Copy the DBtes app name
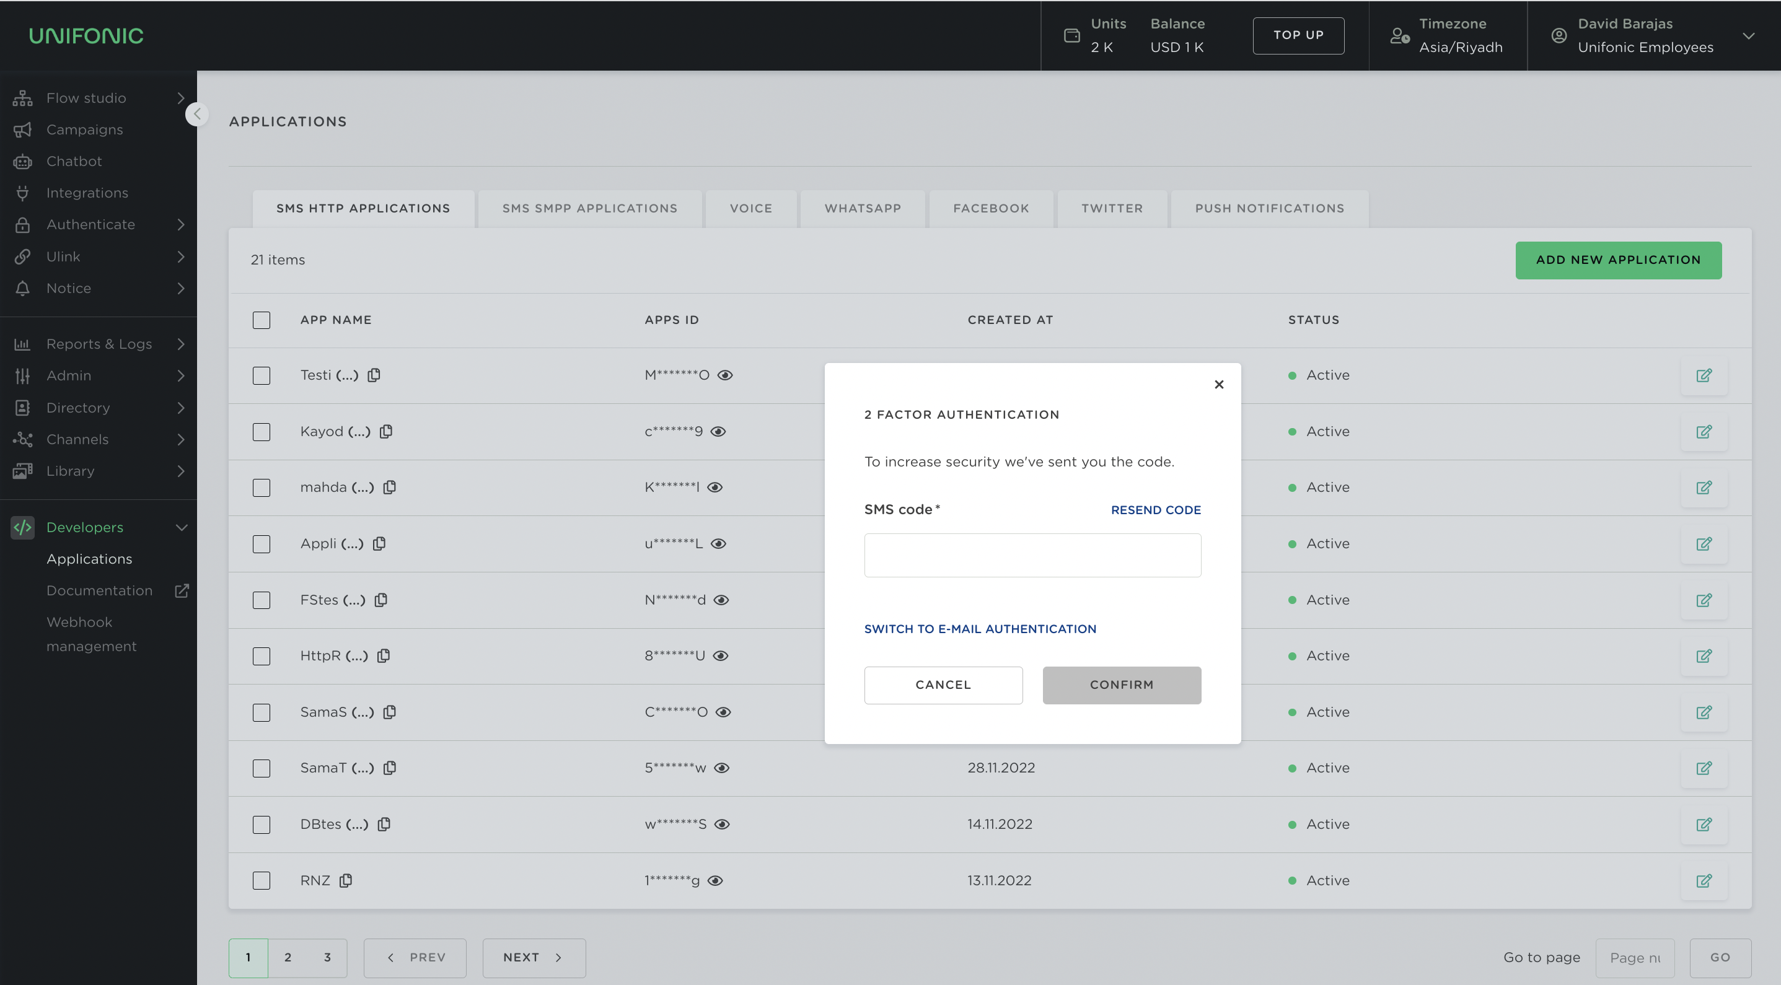This screenshot has height=985, width=1781. tap(384, 824)
